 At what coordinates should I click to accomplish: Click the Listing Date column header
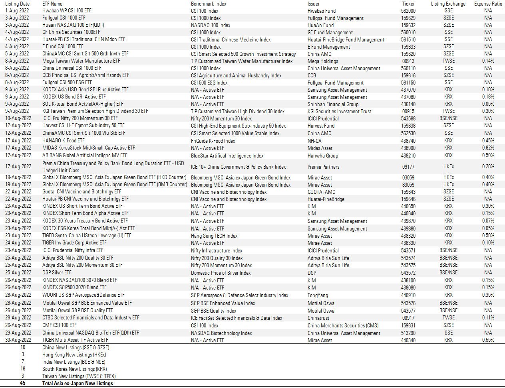[17, 4]
